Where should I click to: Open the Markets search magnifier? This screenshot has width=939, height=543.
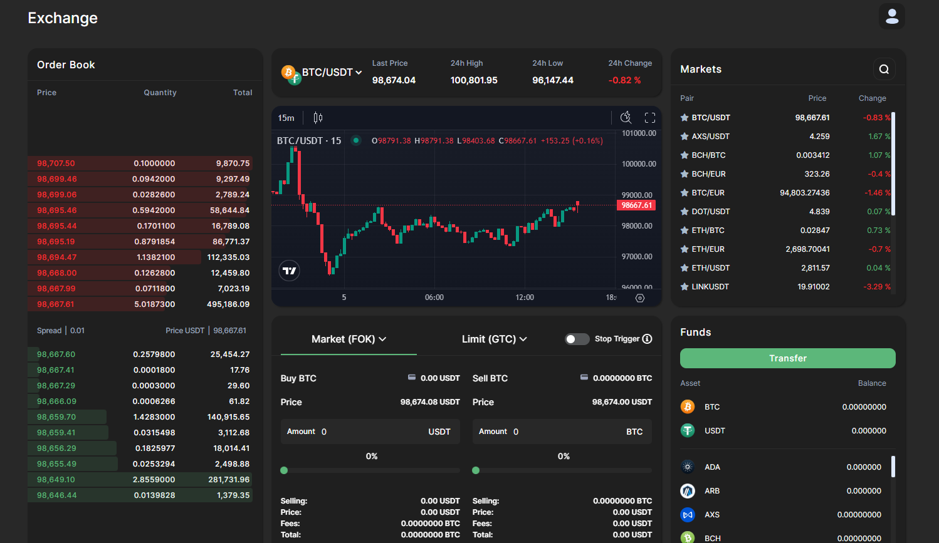884,69
